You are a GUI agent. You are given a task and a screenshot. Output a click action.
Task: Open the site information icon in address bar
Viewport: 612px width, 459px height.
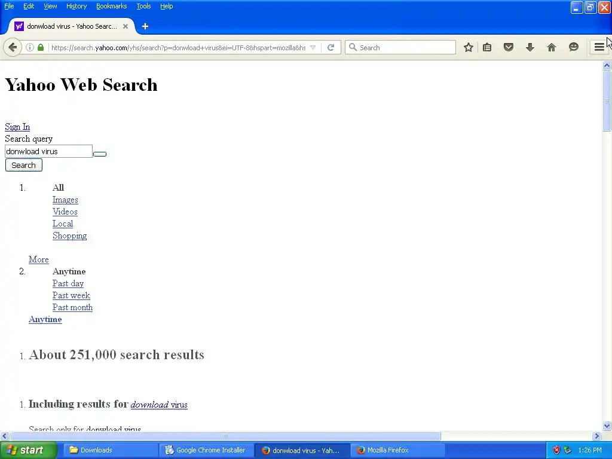[x=30, y=48]
